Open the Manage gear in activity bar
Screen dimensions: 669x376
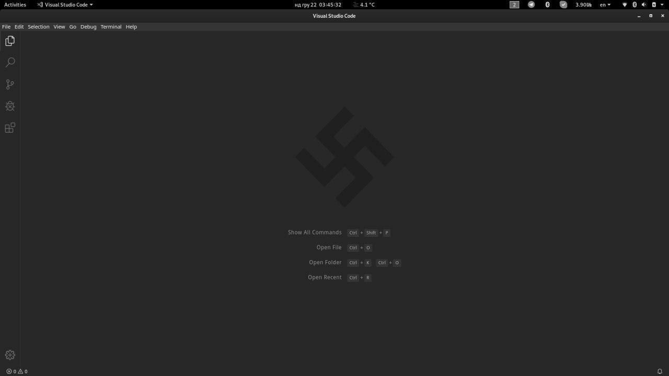(x=10, y=355)
